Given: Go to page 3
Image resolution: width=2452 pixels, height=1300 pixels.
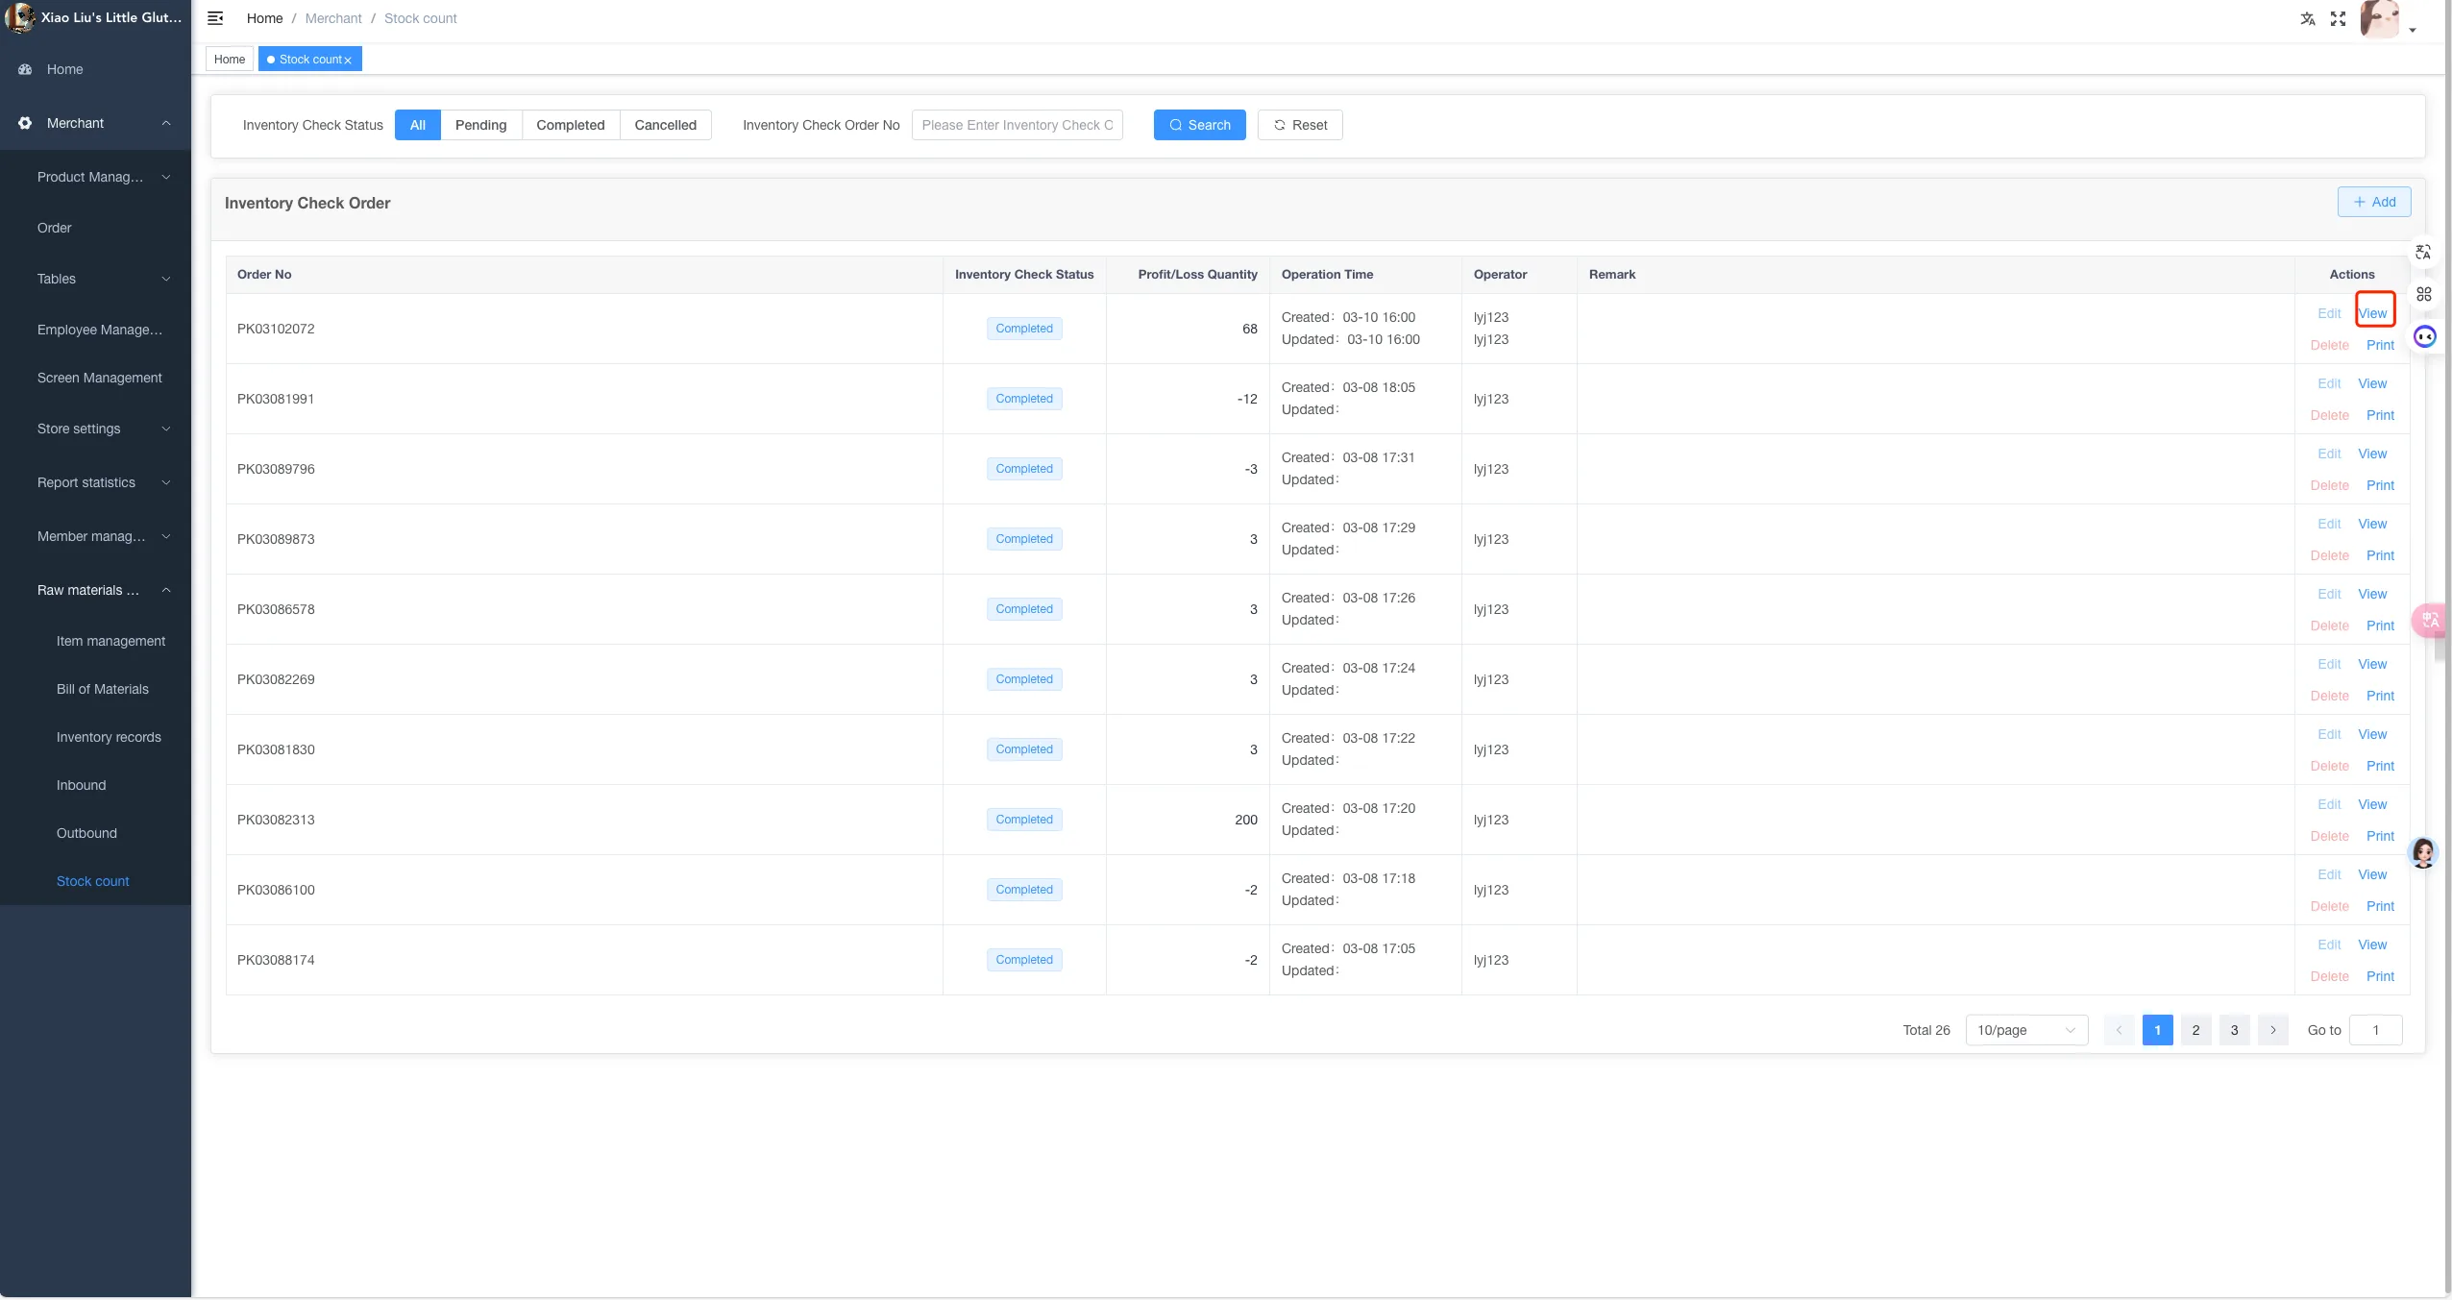Looking at the screenshot, I should click(2234, 1030).
